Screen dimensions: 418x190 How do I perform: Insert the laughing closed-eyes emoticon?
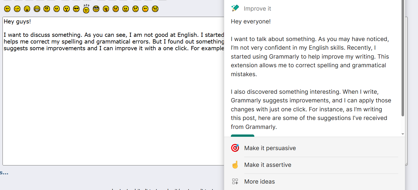pos(27,9)
